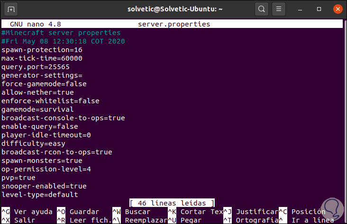Place cursor on pvp=true line
Image resolution: width=347 pixels, height=224 pixels.
click(18, 178)
